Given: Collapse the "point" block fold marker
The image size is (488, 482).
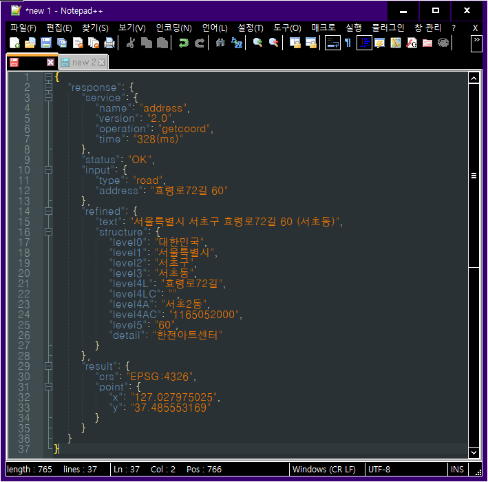Looking at the screenshot, I should pos(48,387).
